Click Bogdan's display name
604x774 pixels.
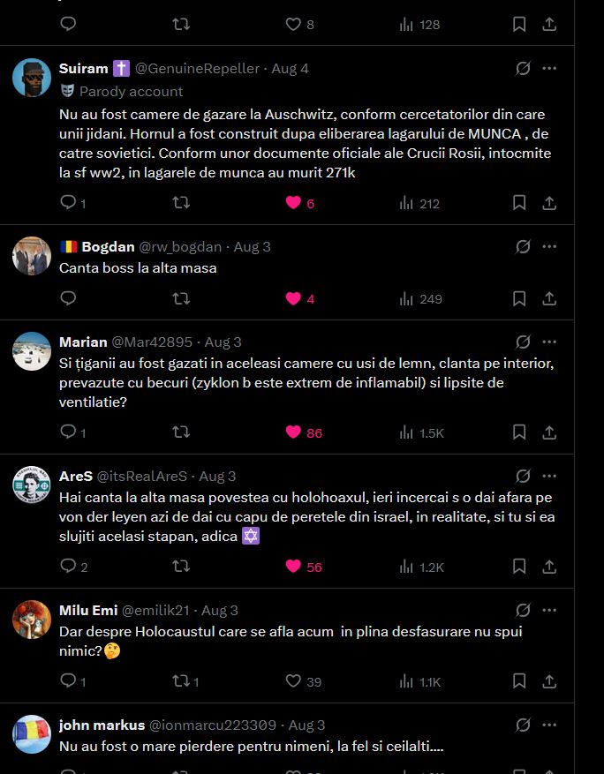pos(108,247)
